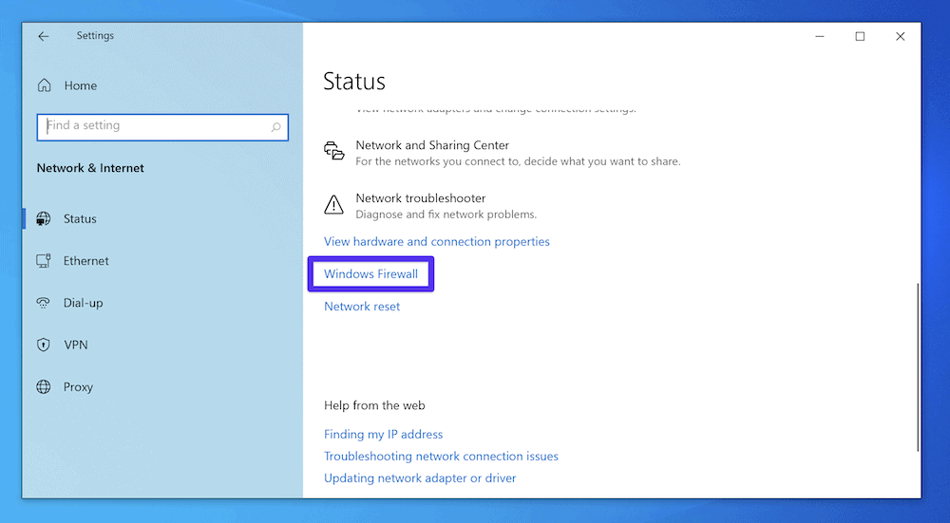Open Updating network adapter or driver link
The height and width of the screenshot is (523, 950).
click(420, 478)
